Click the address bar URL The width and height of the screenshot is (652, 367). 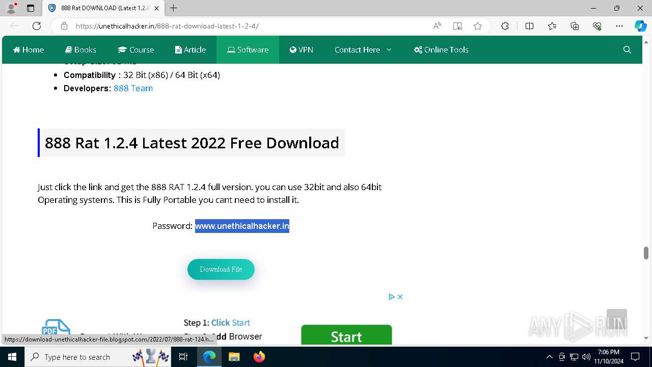point(167,26)
